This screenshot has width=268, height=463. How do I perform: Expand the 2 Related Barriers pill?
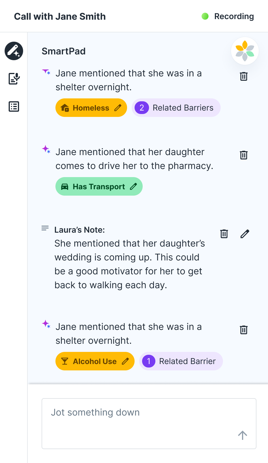point(176,108)
